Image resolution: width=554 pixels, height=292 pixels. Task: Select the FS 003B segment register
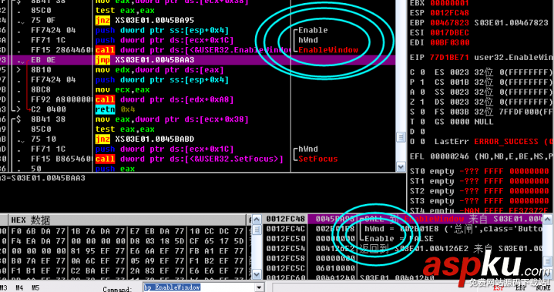(494, 112)
